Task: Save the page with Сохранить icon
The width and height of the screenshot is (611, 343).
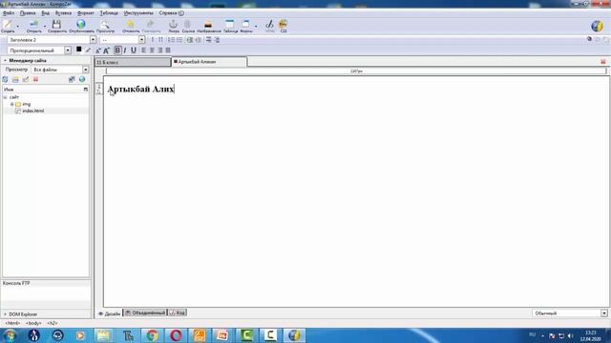Action: coord(57,26)
